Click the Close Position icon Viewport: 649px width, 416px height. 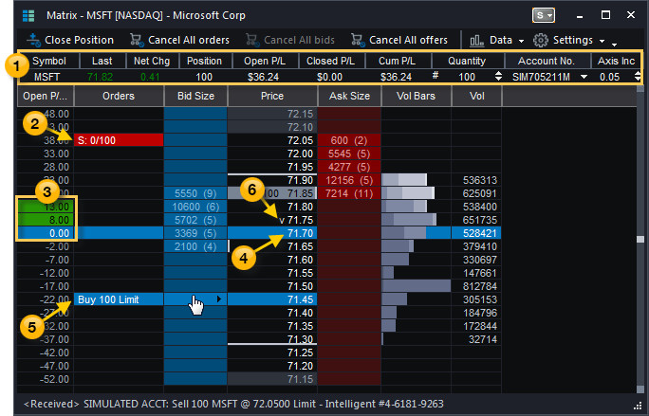tap(33, 40)
